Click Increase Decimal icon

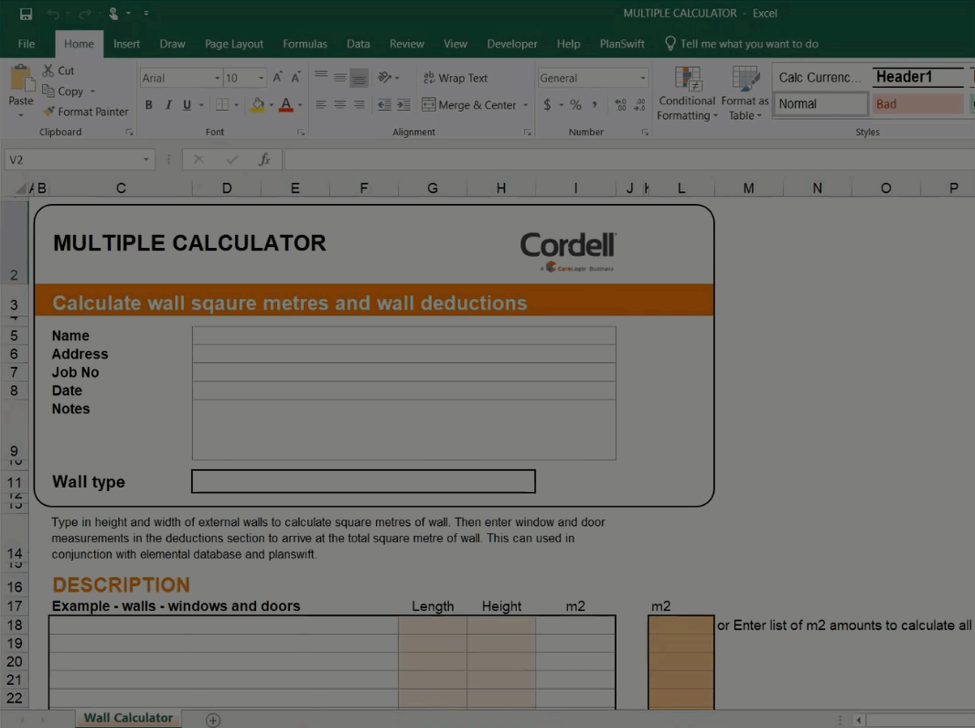click(x=620, y=104)
